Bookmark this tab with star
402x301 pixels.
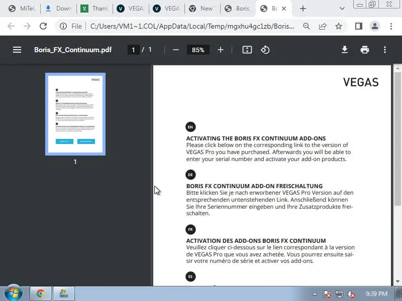click(x=339, y=26)
